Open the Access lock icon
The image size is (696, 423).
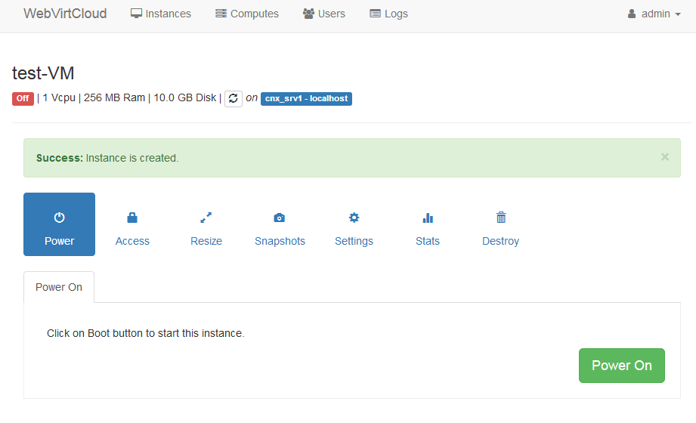[132, 218]
